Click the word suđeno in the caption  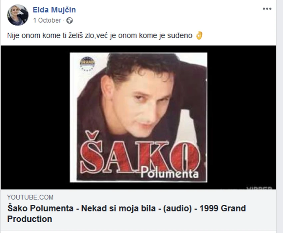point(180,36)
